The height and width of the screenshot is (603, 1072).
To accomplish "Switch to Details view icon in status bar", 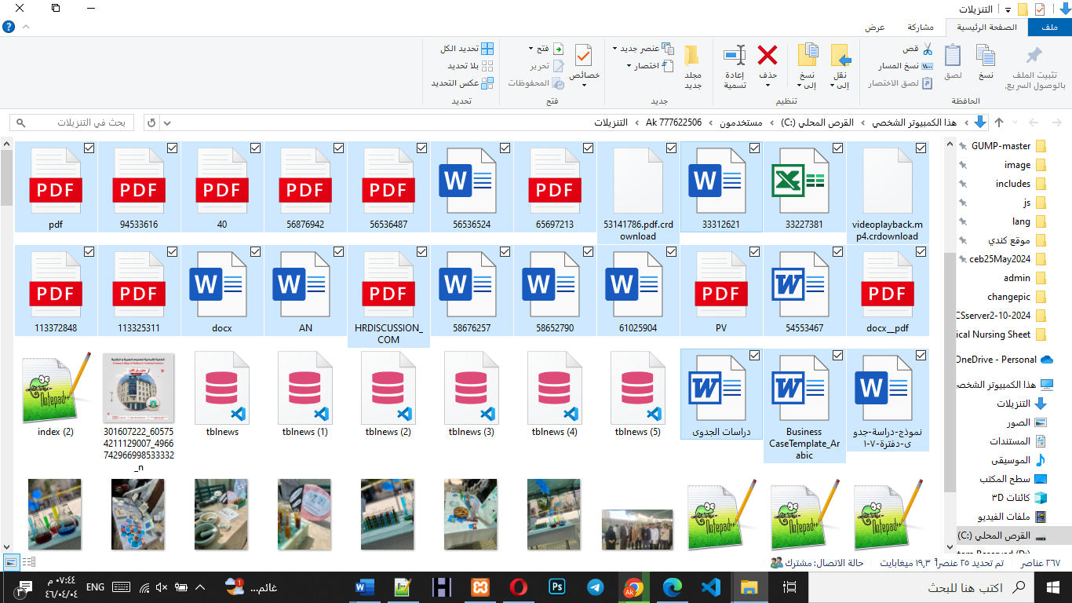I will pos(28,561).
